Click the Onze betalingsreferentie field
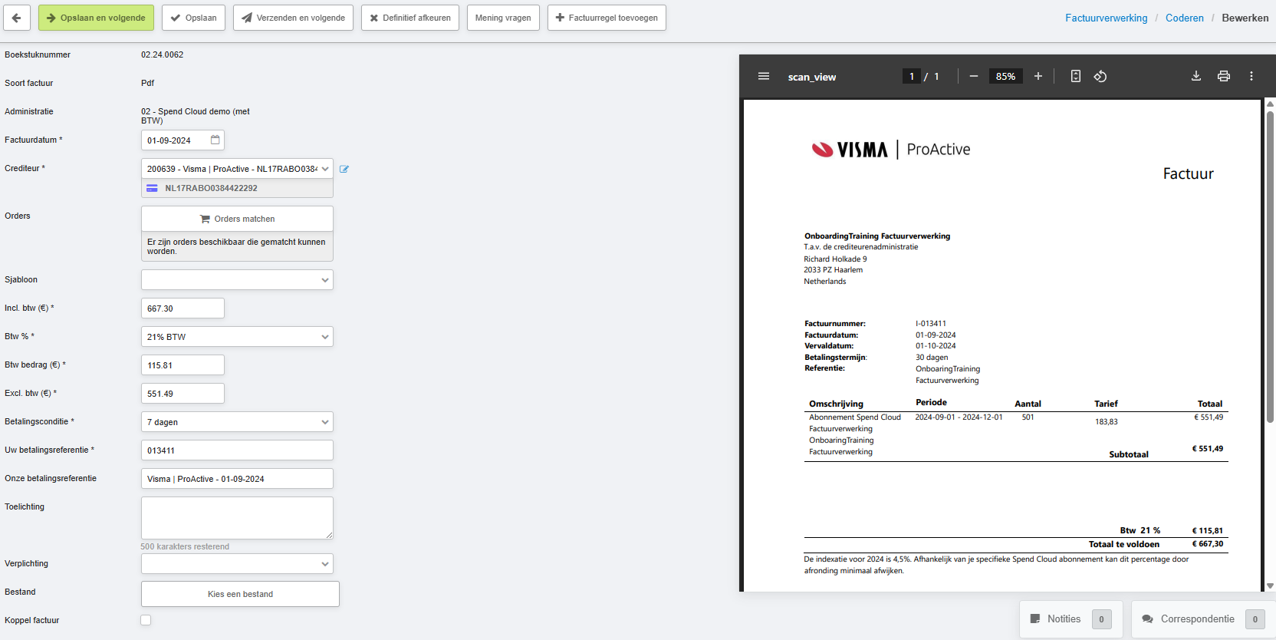 (237, 479)
